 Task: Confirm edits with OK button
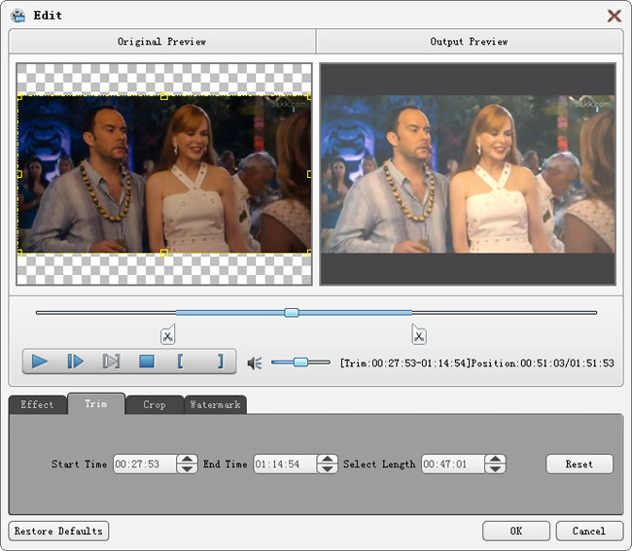[x=516, y=531]
